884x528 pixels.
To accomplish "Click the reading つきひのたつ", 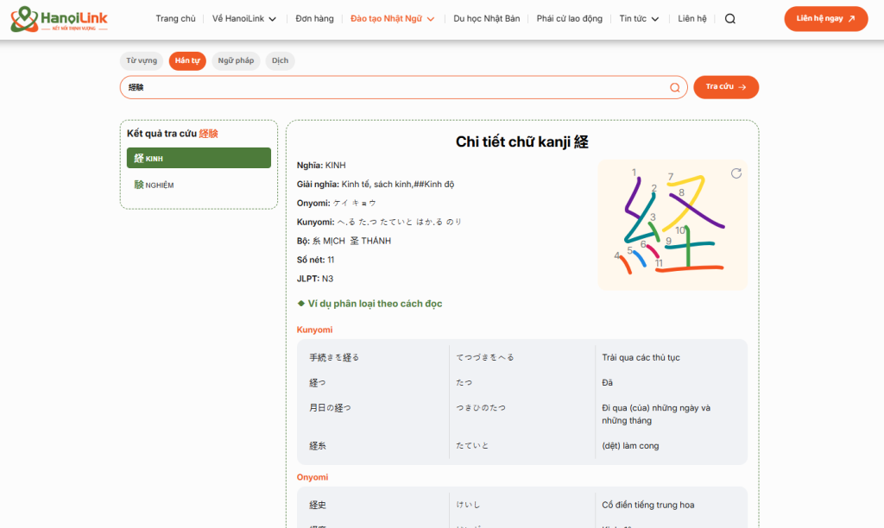I will [x=481, y=407].
